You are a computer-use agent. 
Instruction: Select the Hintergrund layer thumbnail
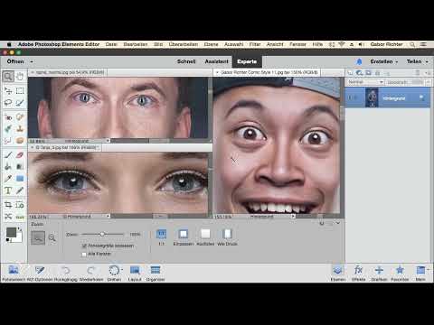coord(372,97)
